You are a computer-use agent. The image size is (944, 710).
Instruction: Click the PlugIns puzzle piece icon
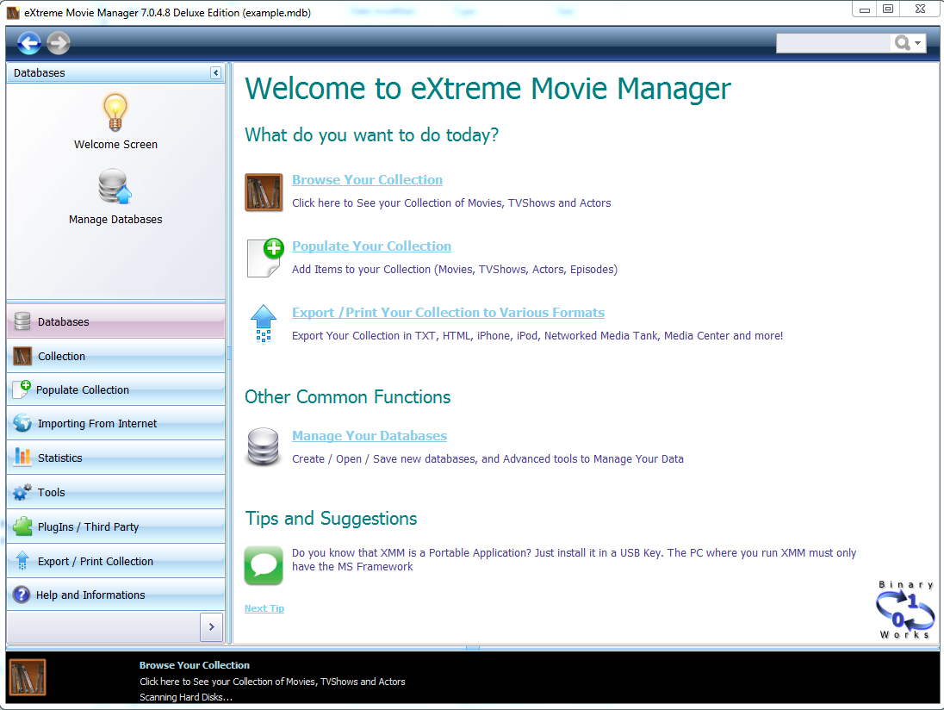(x=22, y=526)
